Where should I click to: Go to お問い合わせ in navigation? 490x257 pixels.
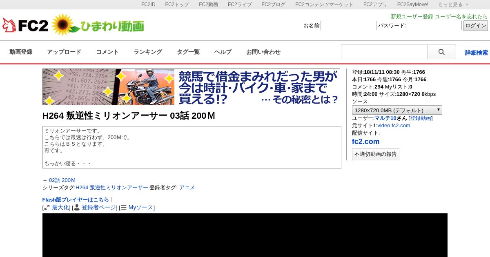tap(263, 52)
